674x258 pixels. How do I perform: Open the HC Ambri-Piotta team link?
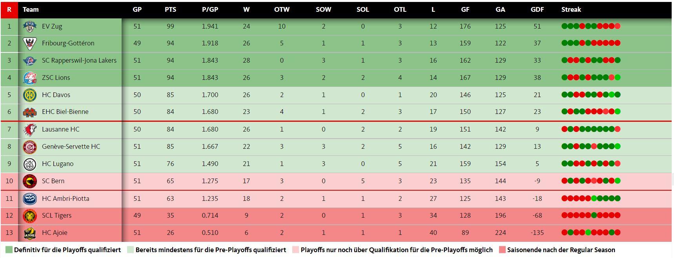pyautogui.click(x=66, y=199)
